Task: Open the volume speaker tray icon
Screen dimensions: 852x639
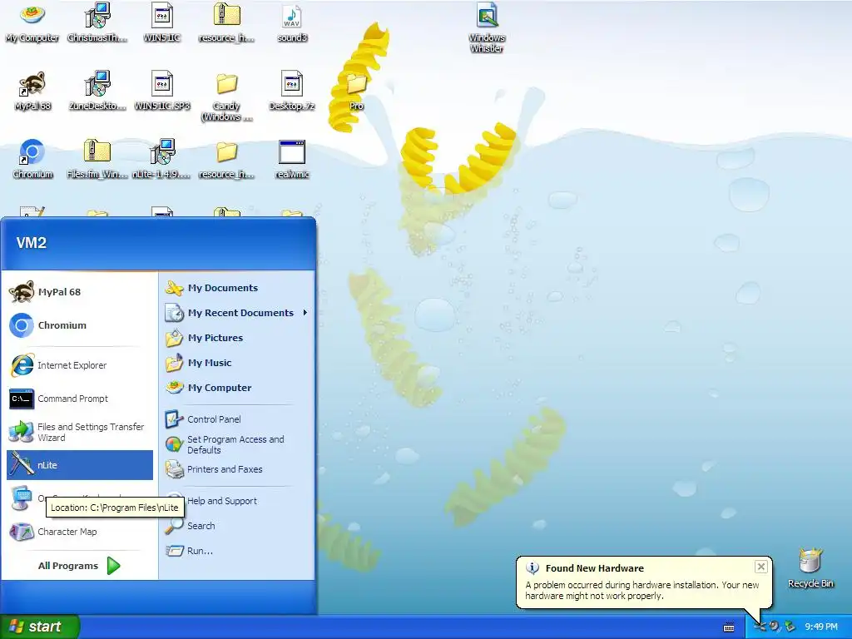Action: (775, 627)
